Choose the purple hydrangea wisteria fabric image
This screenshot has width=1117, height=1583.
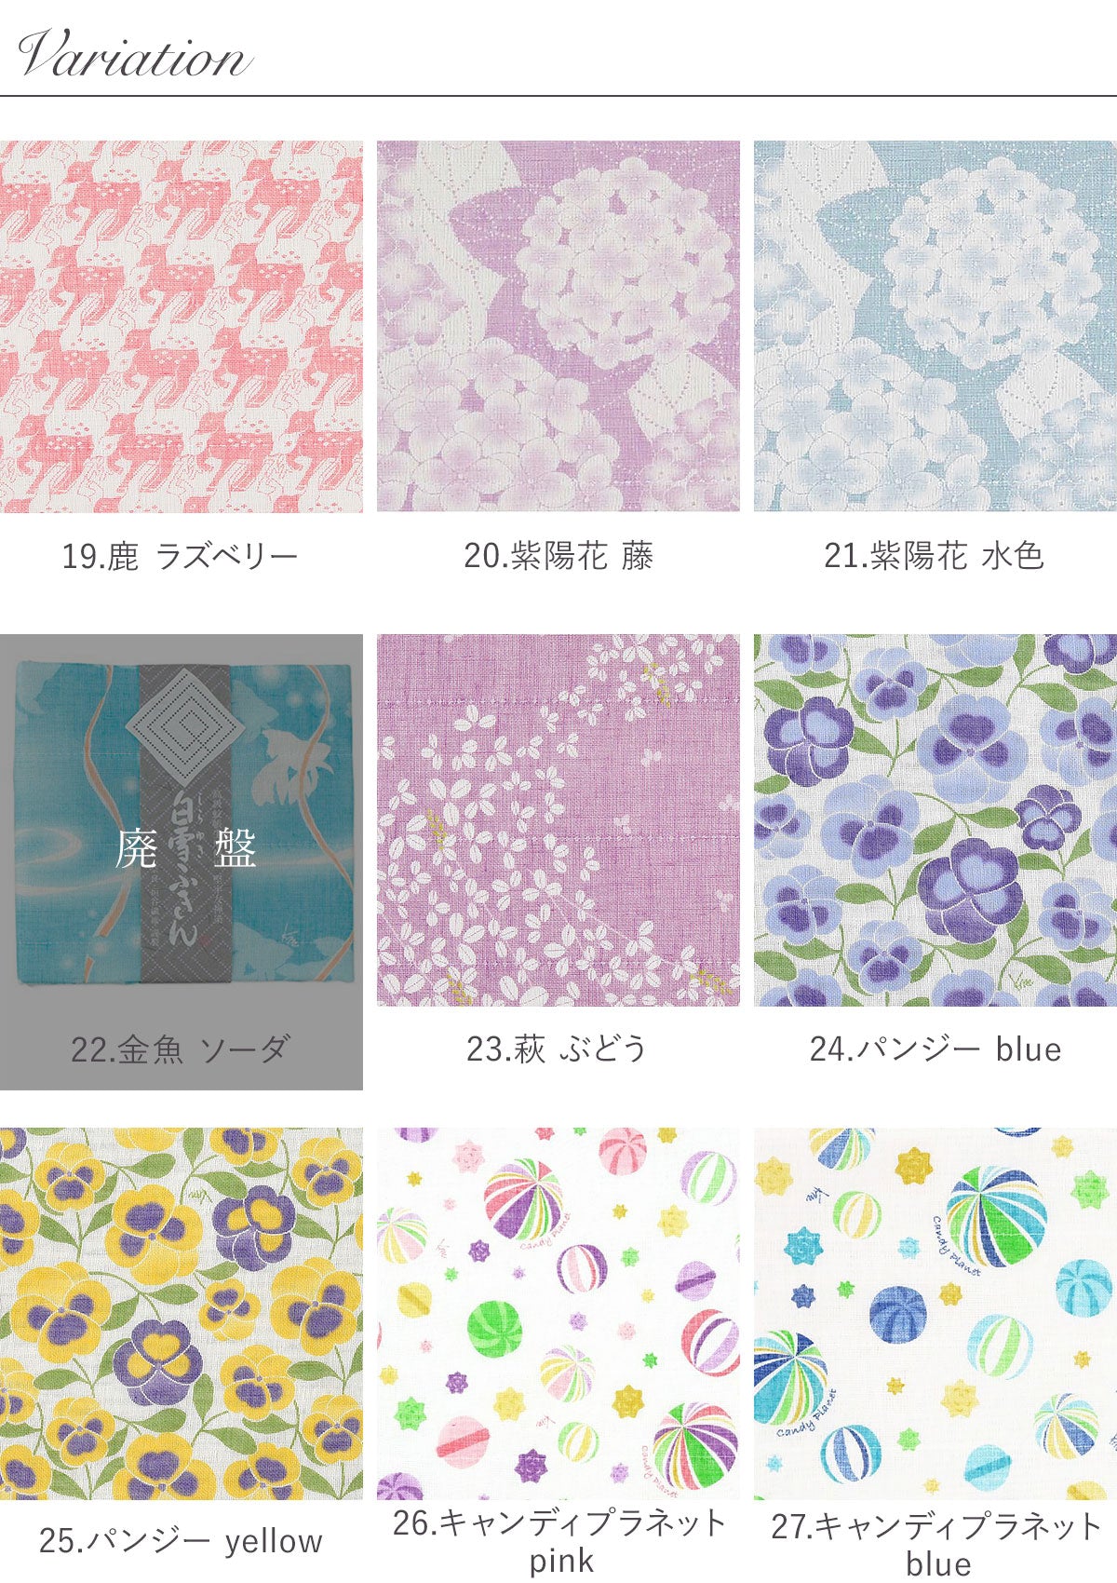click(558, 326)
